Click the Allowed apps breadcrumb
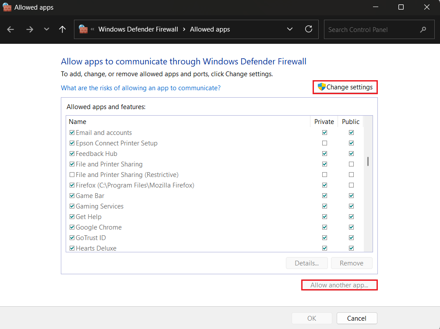 point(210,29)
